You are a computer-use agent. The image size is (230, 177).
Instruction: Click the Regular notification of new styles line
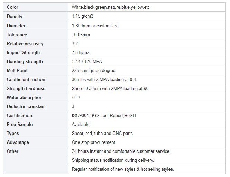[x=123, y=169]
